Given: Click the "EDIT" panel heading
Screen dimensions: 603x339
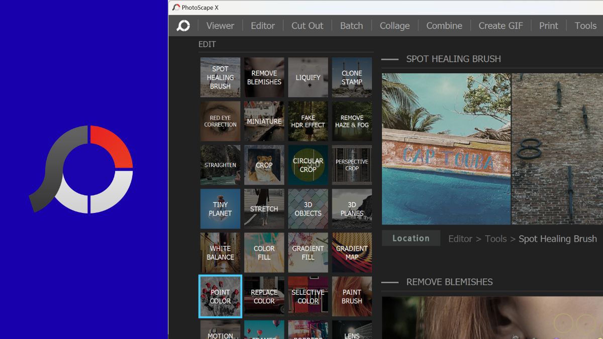Looking at the screenshot, I should coord(207,44).
